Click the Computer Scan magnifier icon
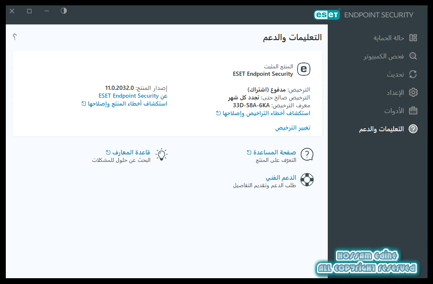Viewport: 433px width, 284px height. pyautogui.click(x=413, y=56)
